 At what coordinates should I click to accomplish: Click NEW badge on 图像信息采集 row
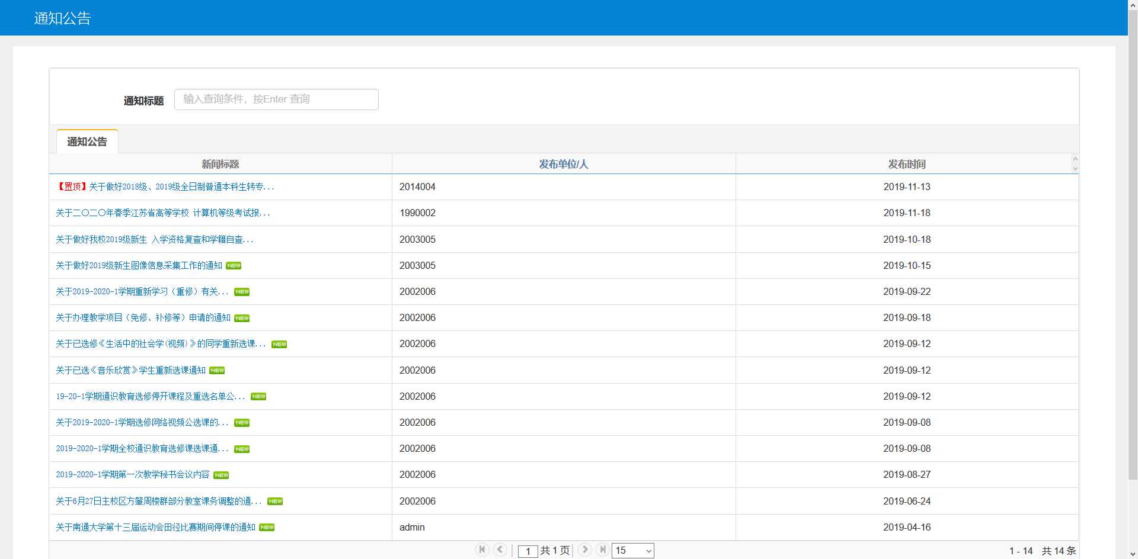pyautogui.click(x=234, y=266)
